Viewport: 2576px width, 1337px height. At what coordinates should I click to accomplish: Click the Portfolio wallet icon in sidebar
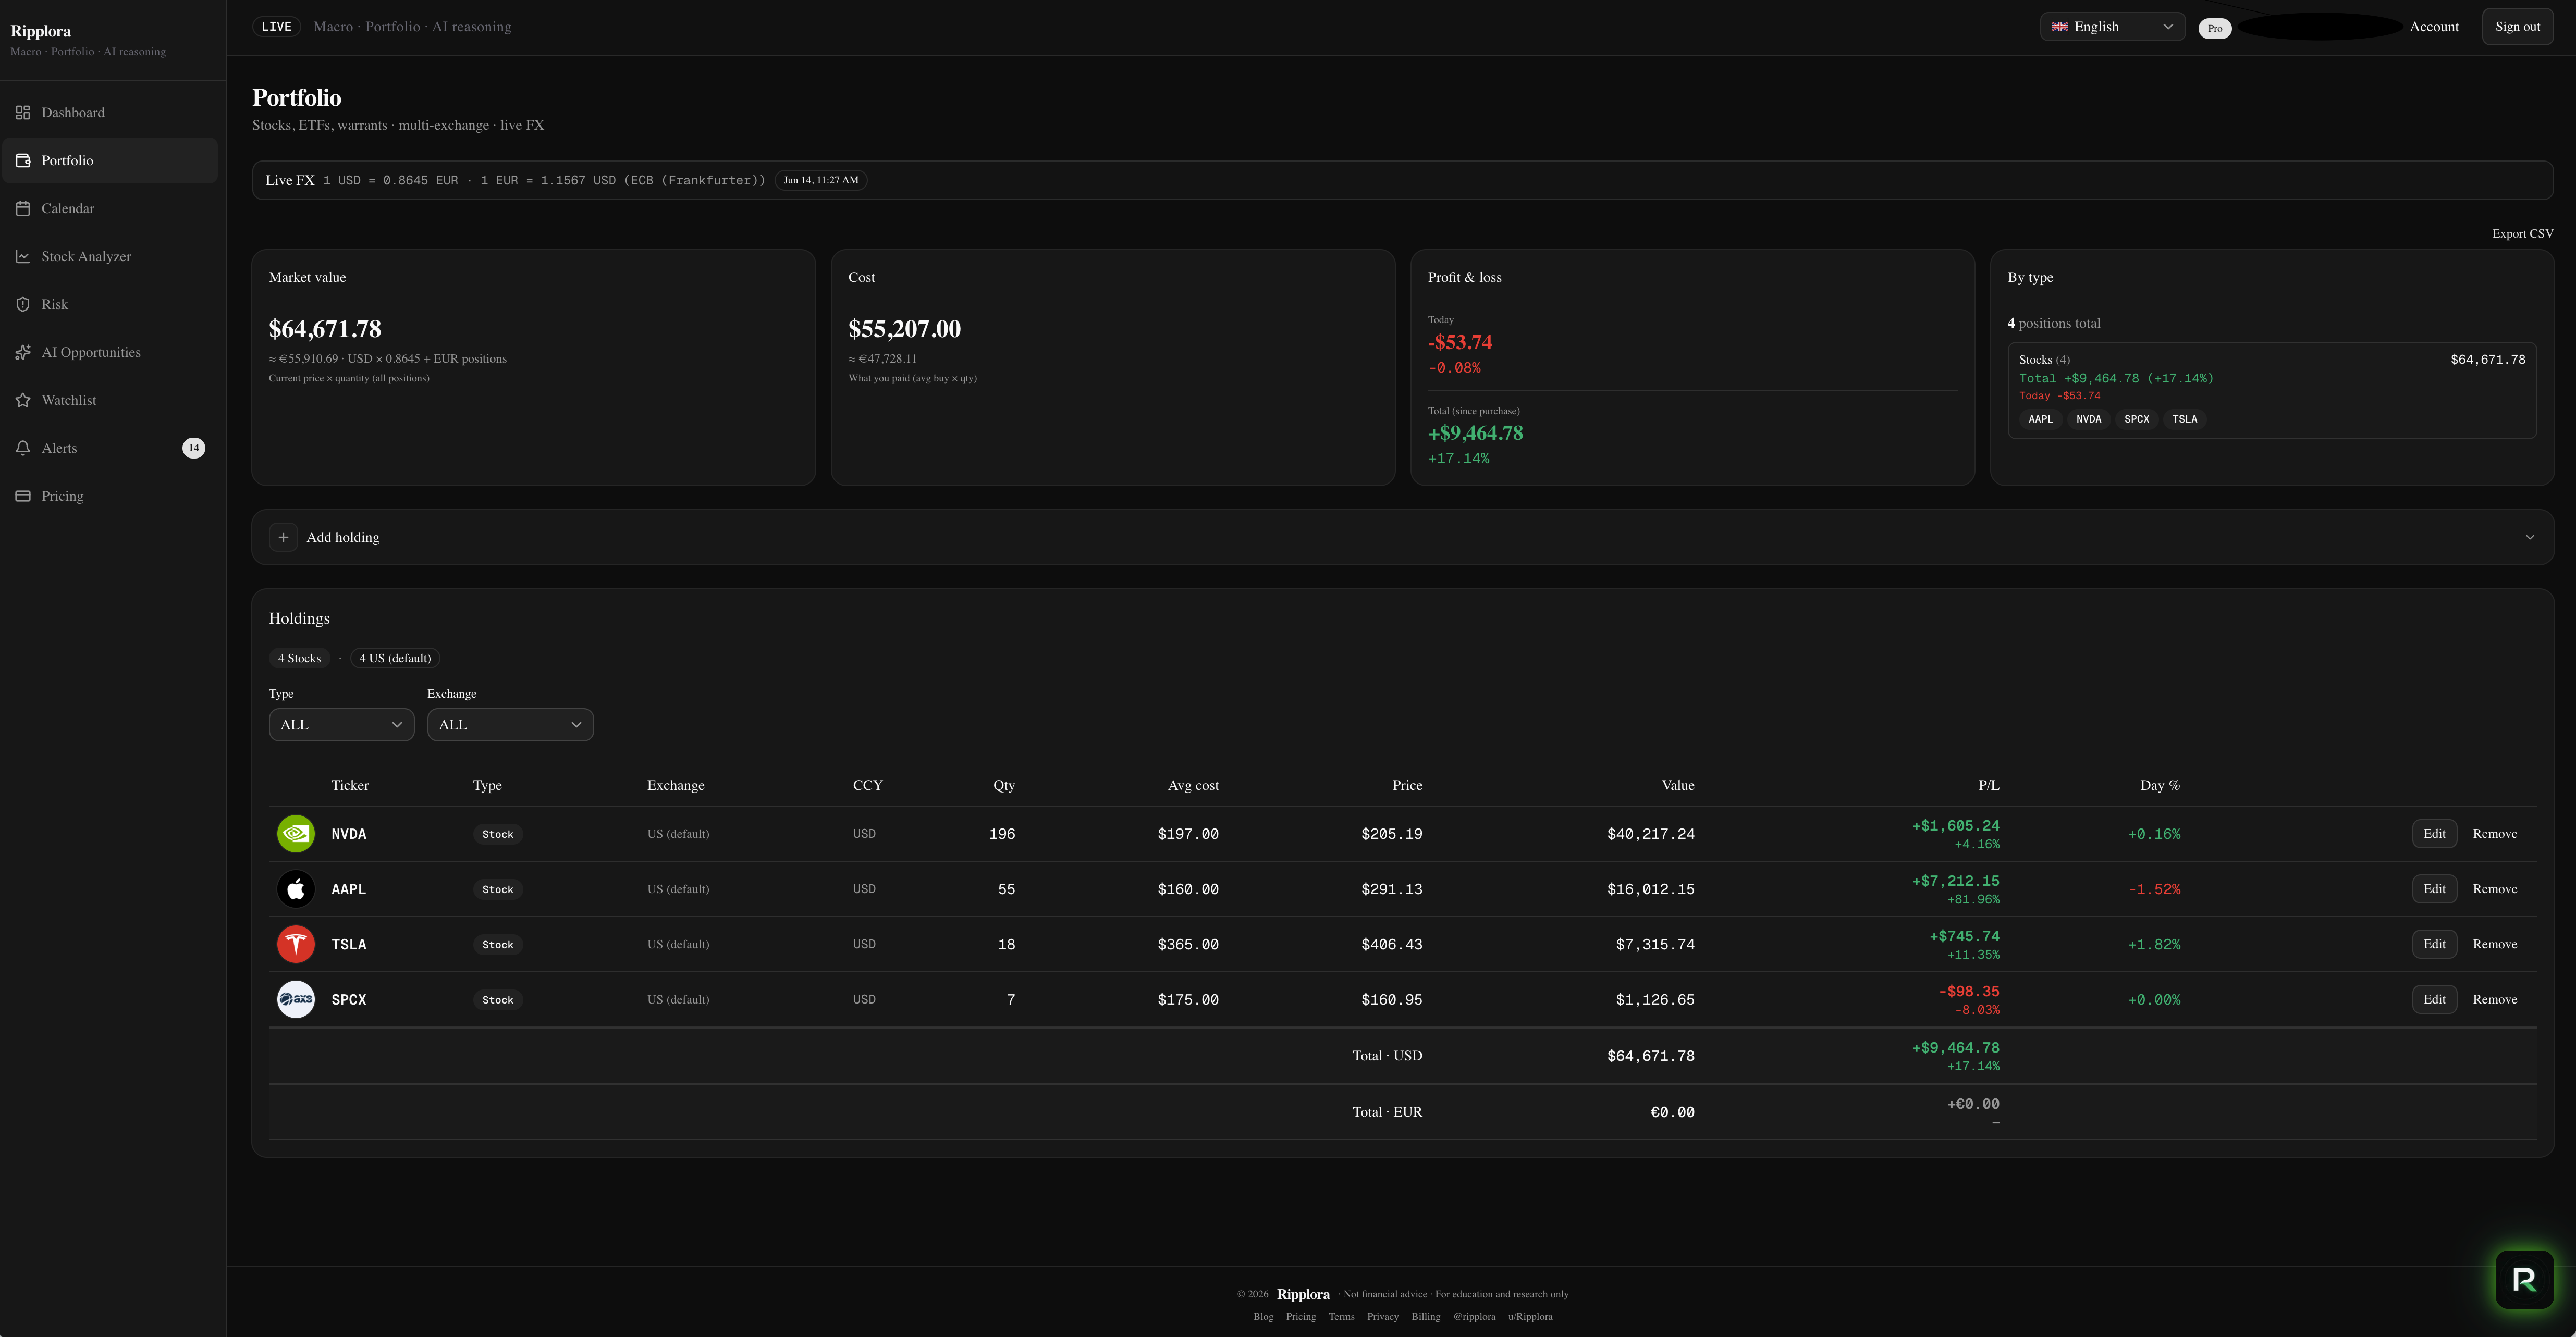coord(23,161)
